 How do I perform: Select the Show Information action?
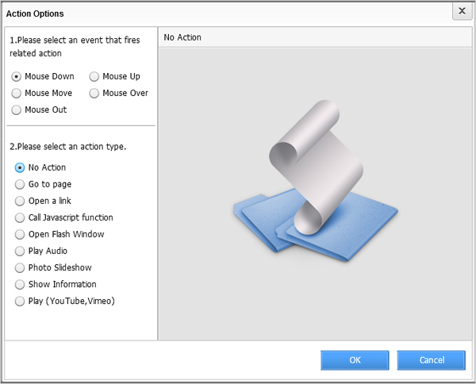coord(20,284)
